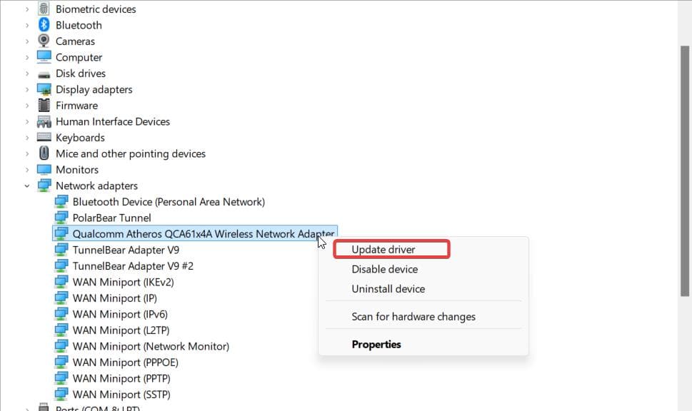This screenshot has width=692, height=411.
Task: Select Disable device in context menu
Action: pyautogui.click(x=384, y=269)
